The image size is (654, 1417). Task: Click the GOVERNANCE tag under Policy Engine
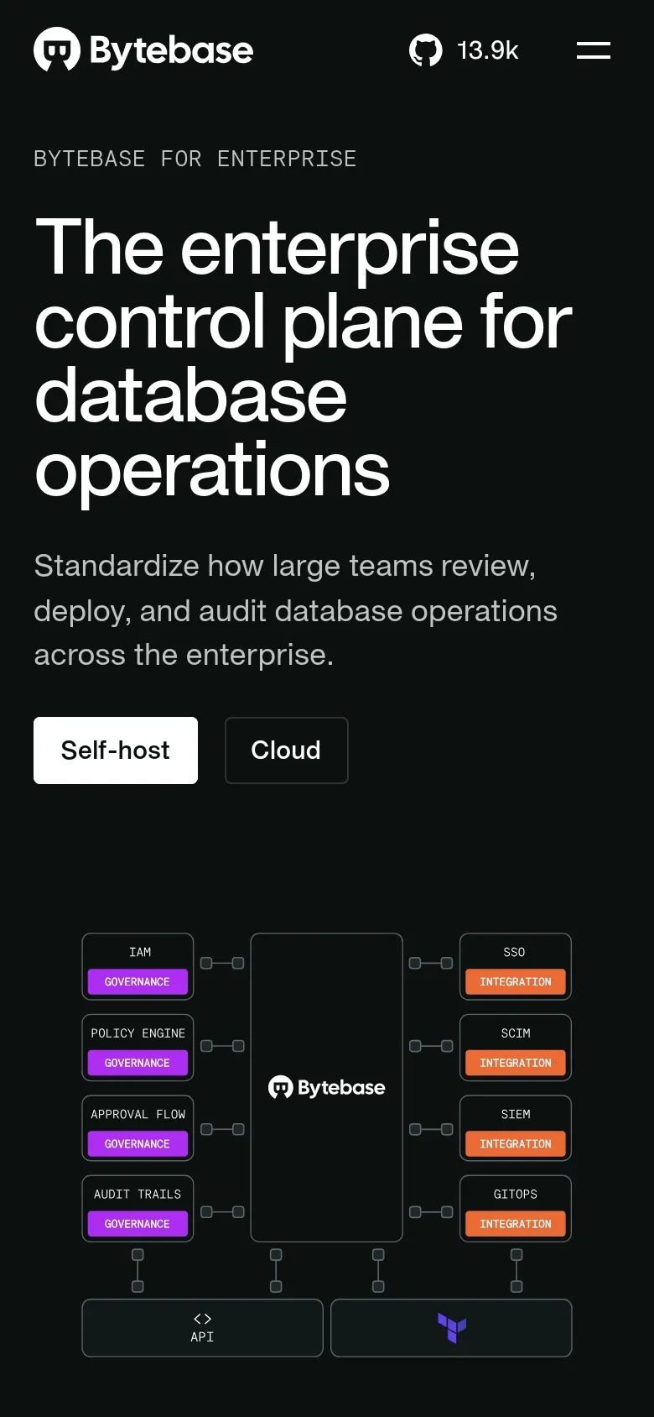tap(138, 1063)
